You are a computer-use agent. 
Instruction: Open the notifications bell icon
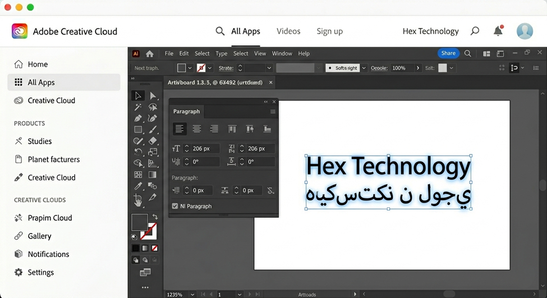pos(498,31)
